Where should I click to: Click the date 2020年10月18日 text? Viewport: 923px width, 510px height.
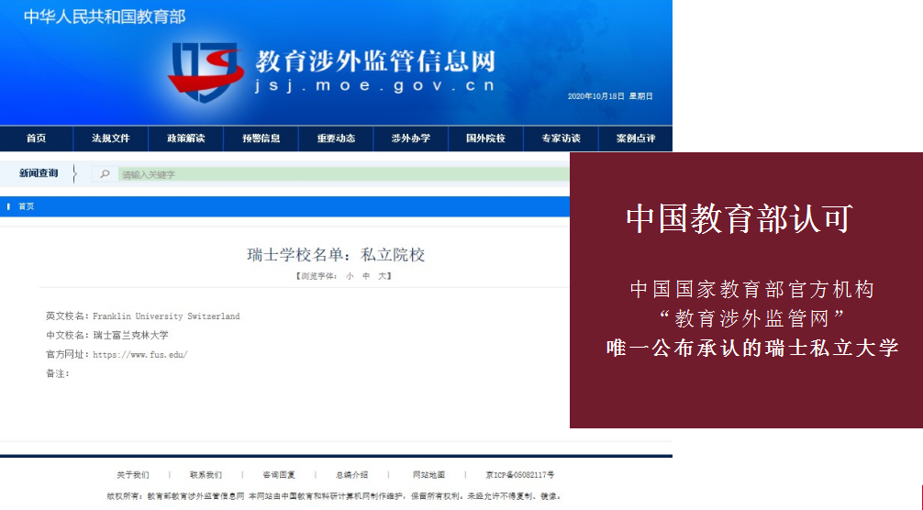click(595, 96)
